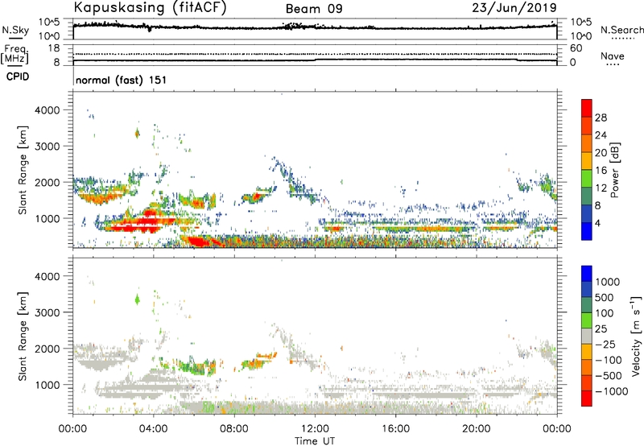The image size is (644, 446).
Task: Click the orange negative-velocity patch near 09:30 UT
Action: click(x=266, y=356)
